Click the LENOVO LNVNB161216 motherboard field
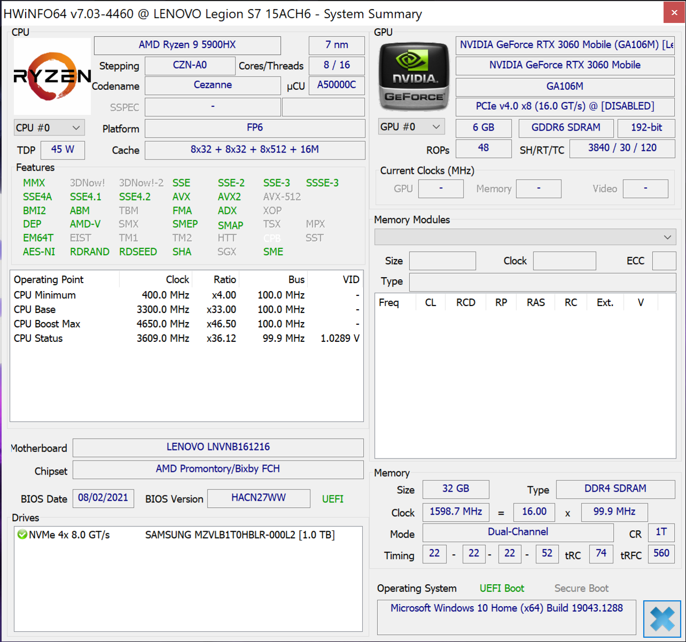Viewport: 686px width, 642px height. click(218, 447)
